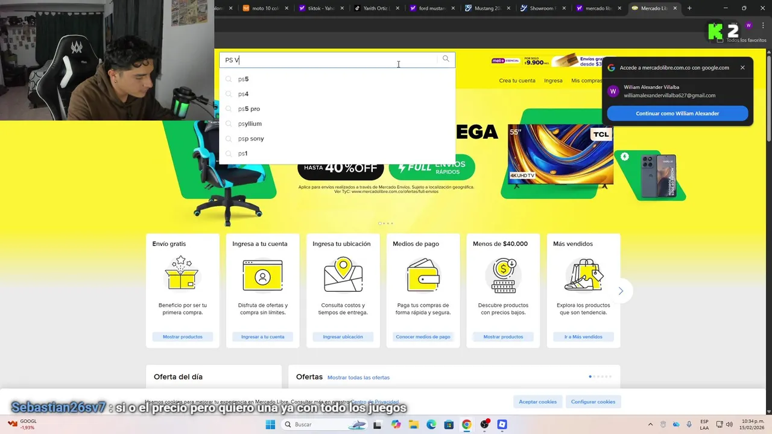Open Microsoft Store from the taskbar
This screenshot has width=772, height=434.
pyautogui.click(x=449, y=424)
